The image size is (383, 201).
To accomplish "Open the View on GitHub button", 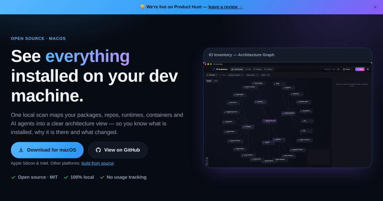I will point(118,150).
